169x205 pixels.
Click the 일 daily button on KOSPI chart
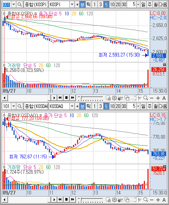pos(143,5)
